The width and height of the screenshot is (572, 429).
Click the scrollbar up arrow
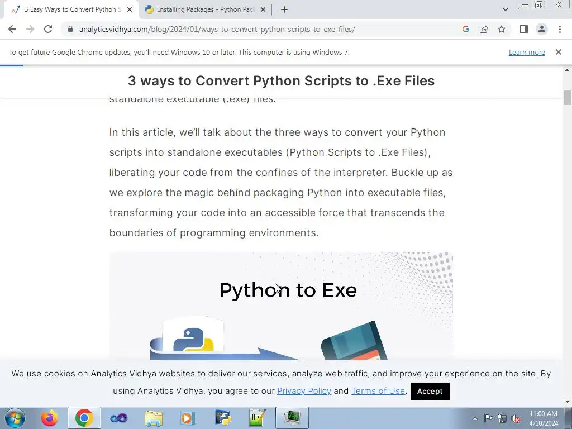click(567, 70)
